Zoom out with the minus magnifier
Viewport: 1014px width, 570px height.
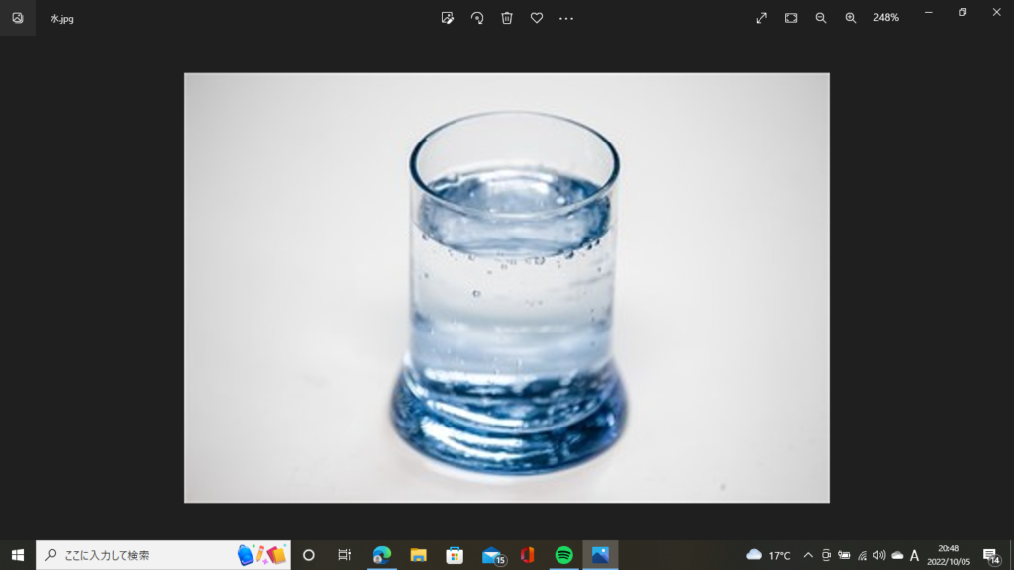[821, 18]
